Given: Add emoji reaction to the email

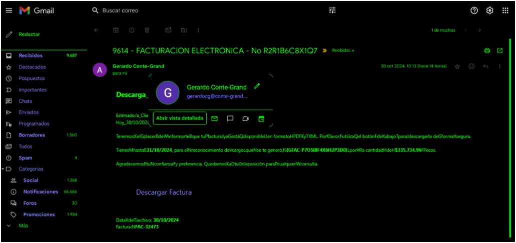Looking at the screenshot, I should coord(471,66).
